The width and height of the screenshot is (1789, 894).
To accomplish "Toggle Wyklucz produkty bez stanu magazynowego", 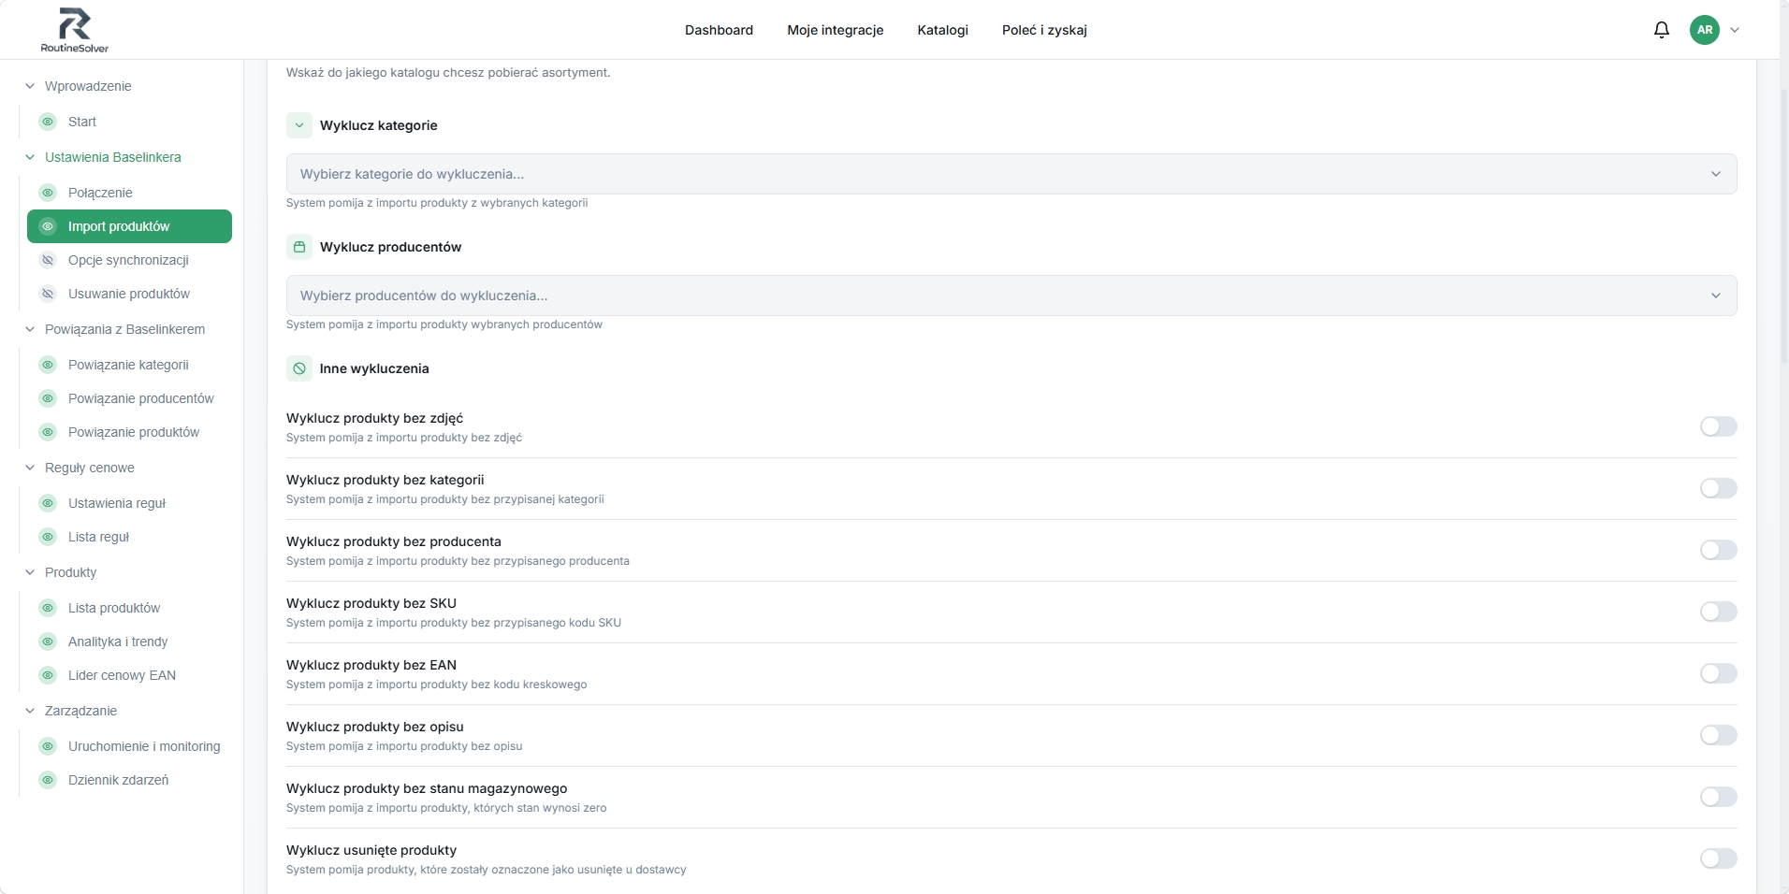I will (x=1718, y=797).
